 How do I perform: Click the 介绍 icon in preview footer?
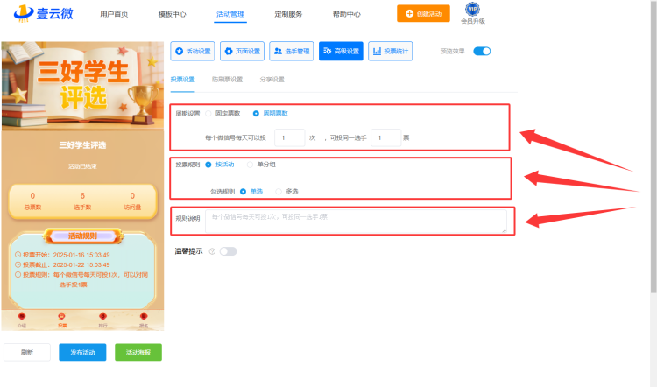pos(22,316)
